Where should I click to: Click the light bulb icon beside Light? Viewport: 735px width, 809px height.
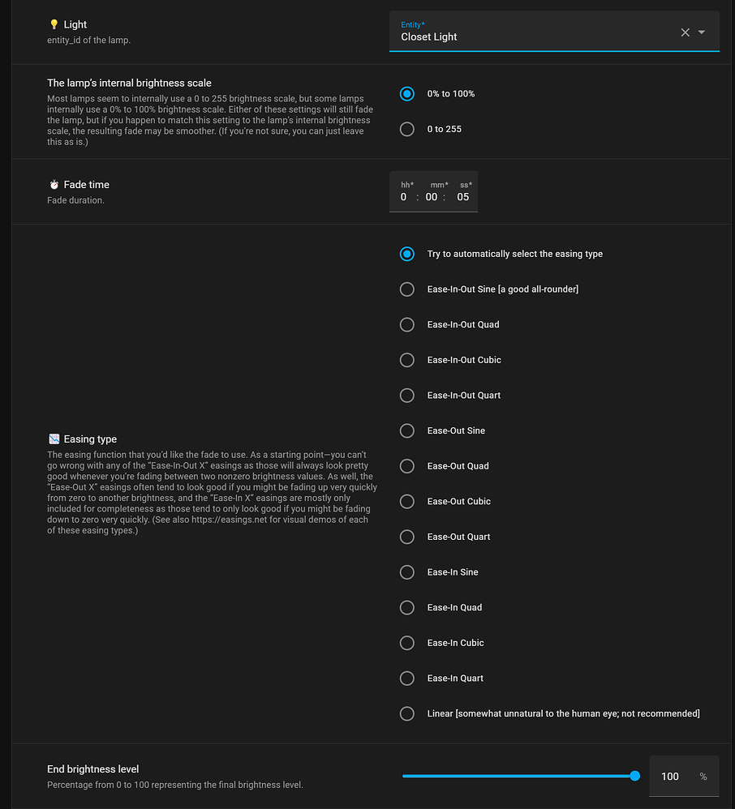point(54,25)
